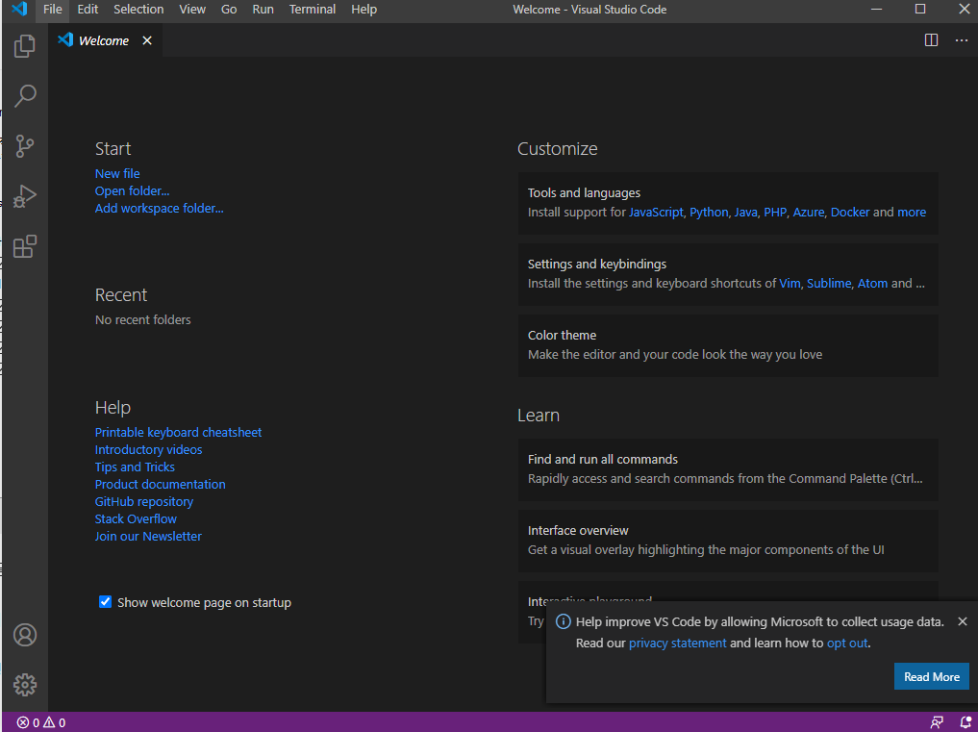
Task: Open the Help menu
Action: point(364,10)
